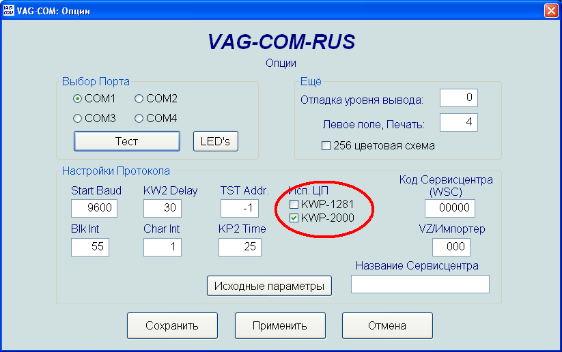Click the Сохранить button

(172, 325)
